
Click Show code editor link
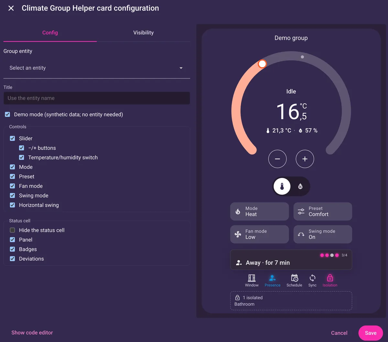coord(32,333)
